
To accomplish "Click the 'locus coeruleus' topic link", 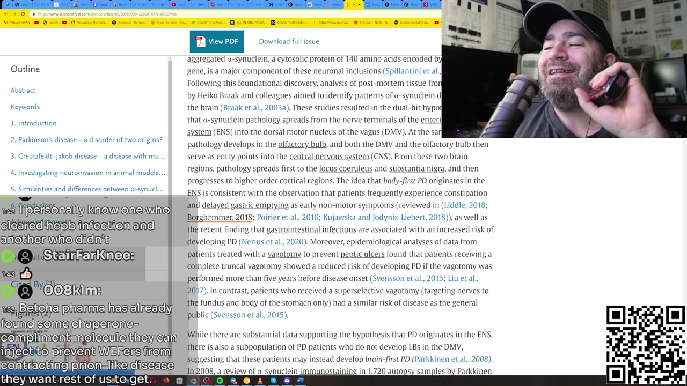I will (346, 168).
